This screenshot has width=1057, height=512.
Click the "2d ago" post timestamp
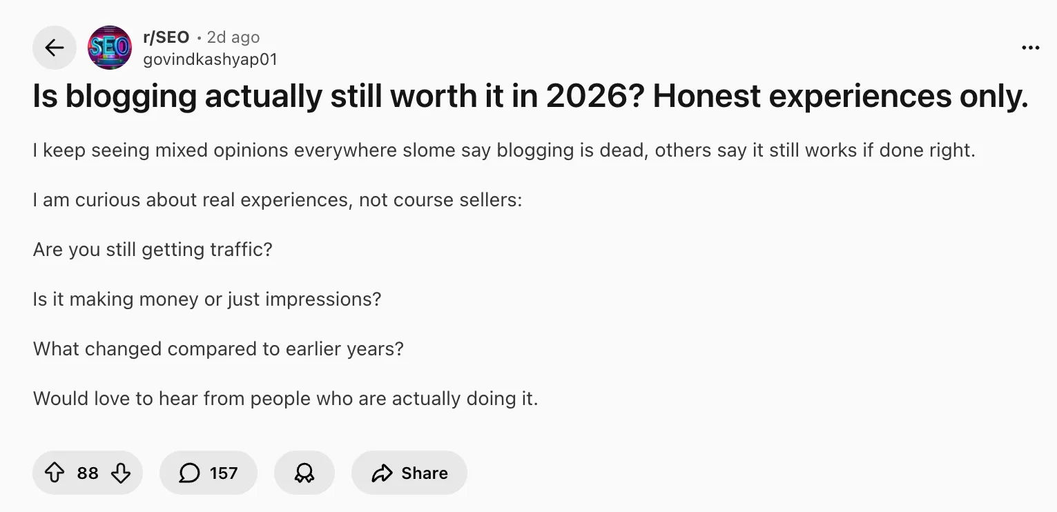233,37
